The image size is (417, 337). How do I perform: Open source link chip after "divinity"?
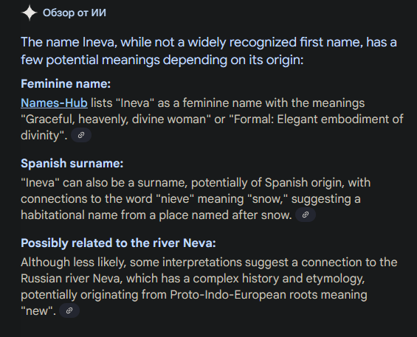coord(81,135)
